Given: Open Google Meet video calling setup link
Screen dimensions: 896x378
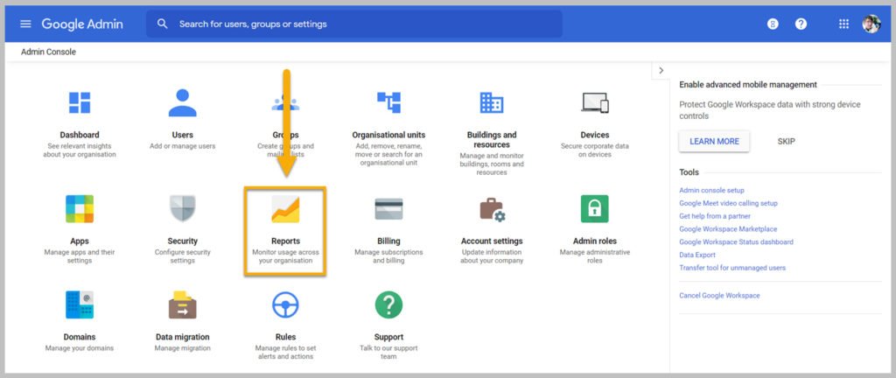Looking at the screenshot, I should (728, 203).
